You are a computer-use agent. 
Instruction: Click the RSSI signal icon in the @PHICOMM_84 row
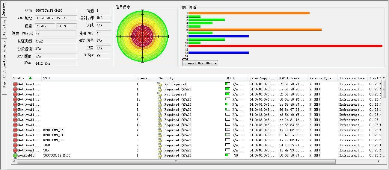coord(228,135)
